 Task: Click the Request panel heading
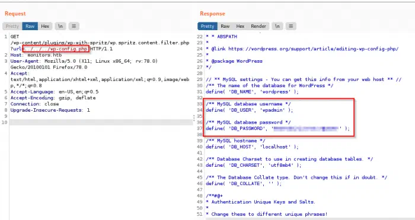coord(15,14)
